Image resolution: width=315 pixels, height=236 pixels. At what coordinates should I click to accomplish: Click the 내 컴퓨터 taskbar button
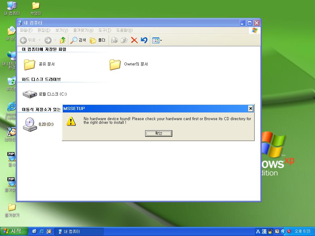click(x=79, y=231)
